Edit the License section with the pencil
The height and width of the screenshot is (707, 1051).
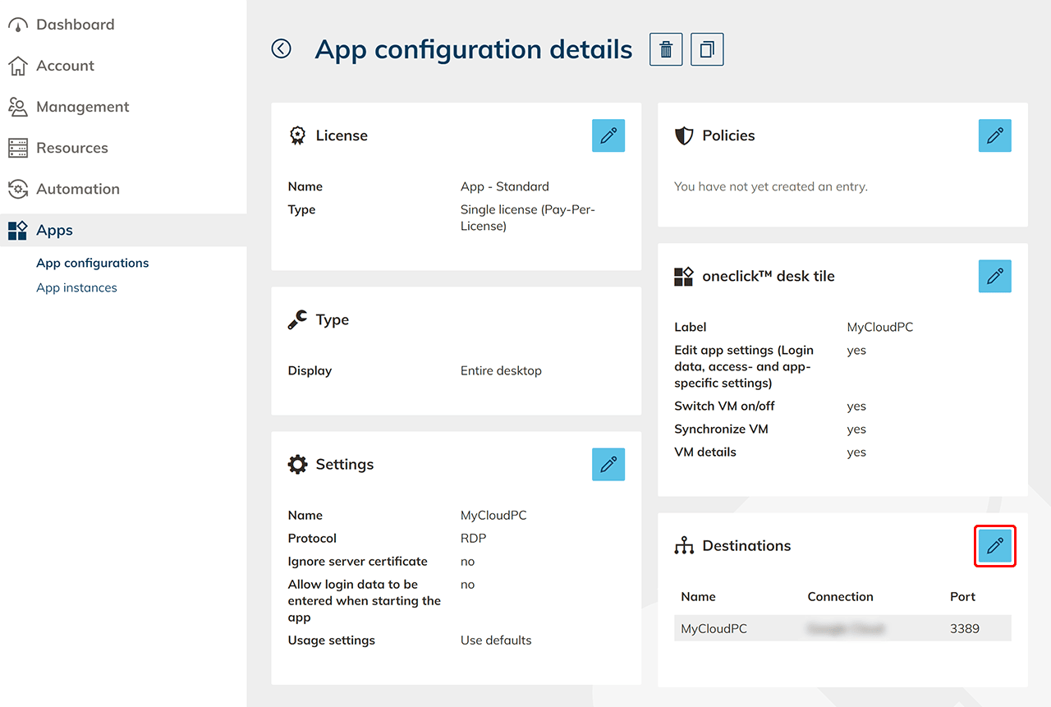coord(608,135)
